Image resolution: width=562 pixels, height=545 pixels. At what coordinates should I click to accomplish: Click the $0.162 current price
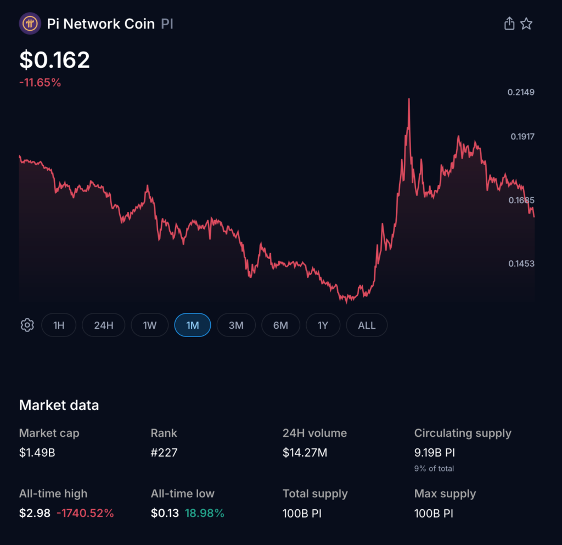click(55, 60)
